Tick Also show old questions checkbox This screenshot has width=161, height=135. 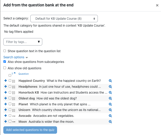pos(5,68)
